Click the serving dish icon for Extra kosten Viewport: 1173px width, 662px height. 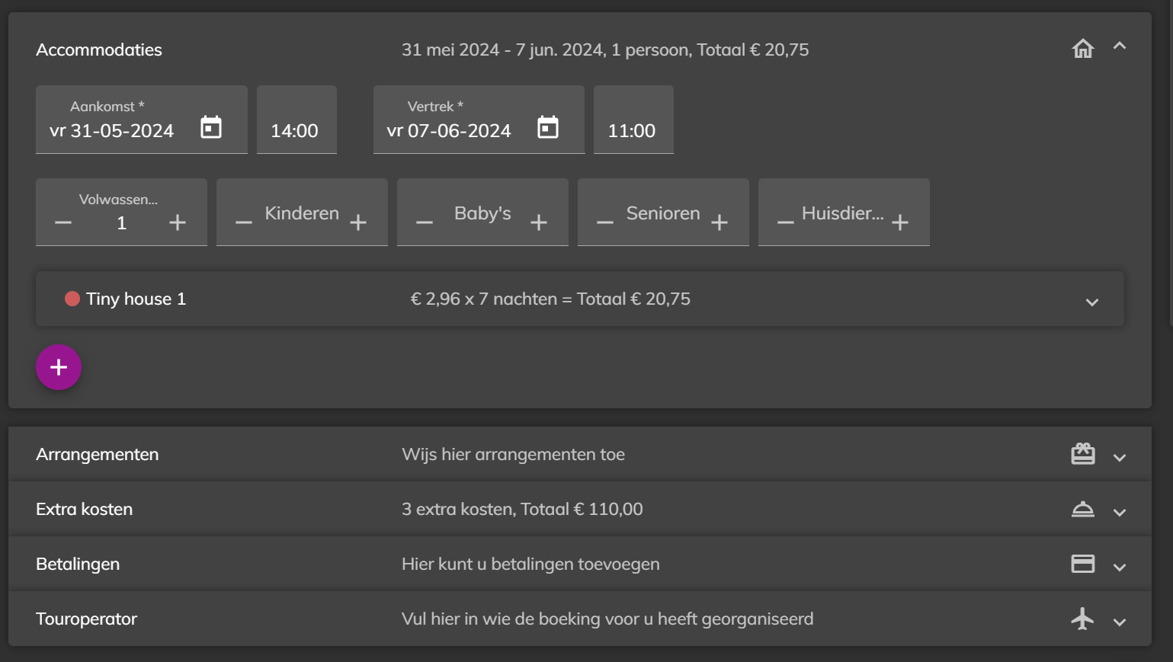1083,509
